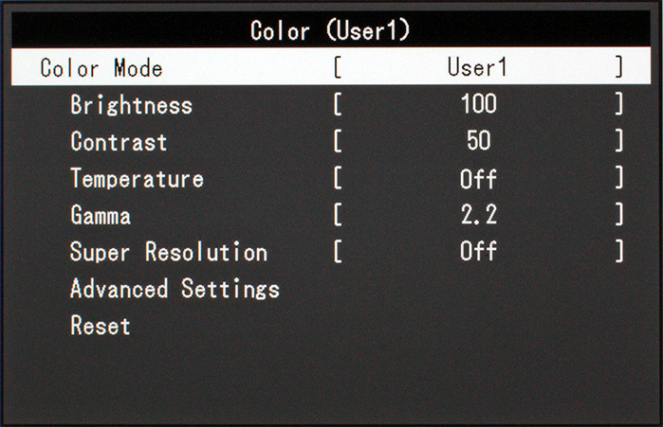Viewport: 663px width, 427px height.
Task: Open Advanced Settings submenu
Action: (175, 289)
